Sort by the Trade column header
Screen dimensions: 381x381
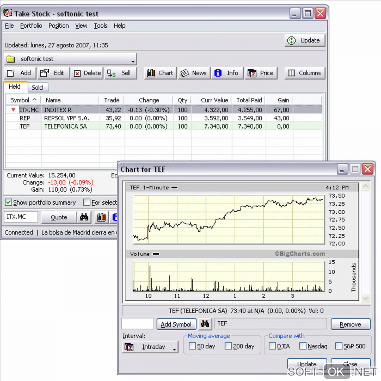112,100
